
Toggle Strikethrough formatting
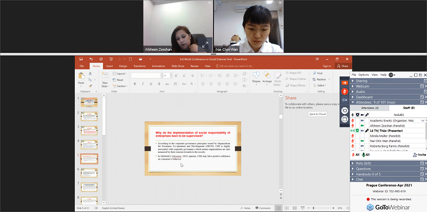(x=167, y=84)
